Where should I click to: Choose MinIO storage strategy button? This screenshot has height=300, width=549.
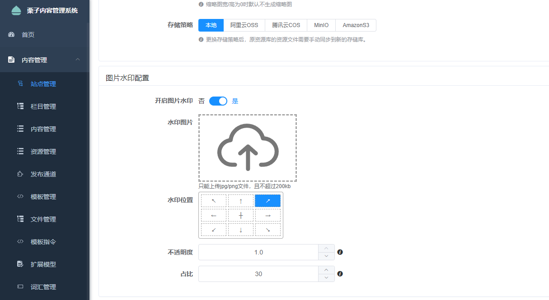(x=321, y=25)
